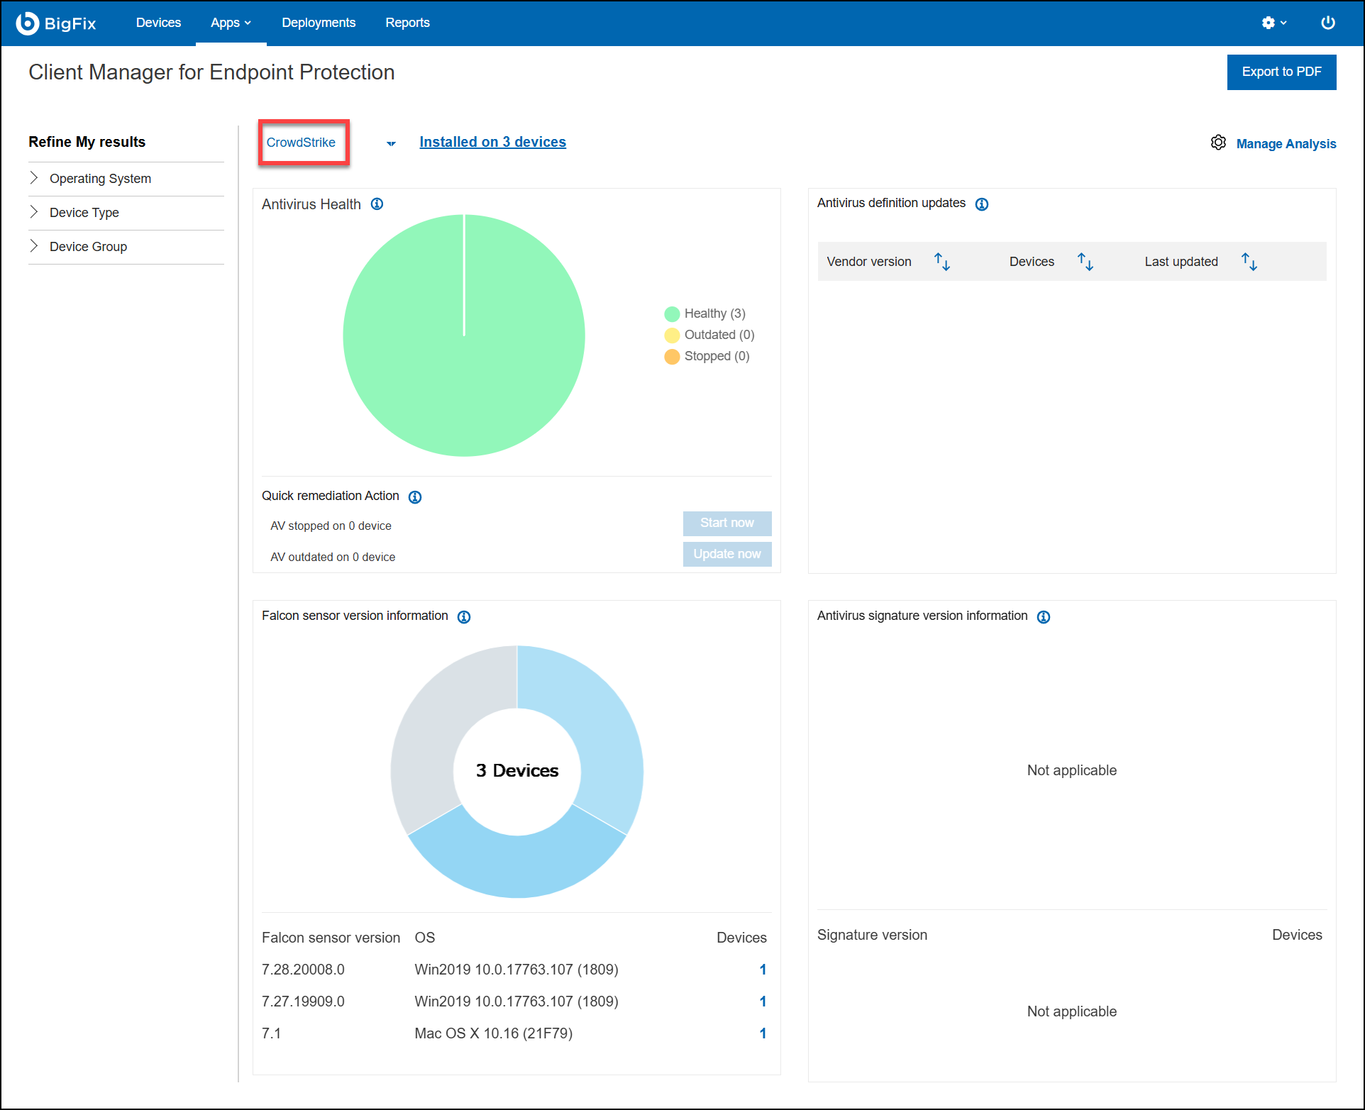Screen dimensions: 1365x1110
Task: Click the Falcon sensor version information info icon
Action: pos(464,616)
